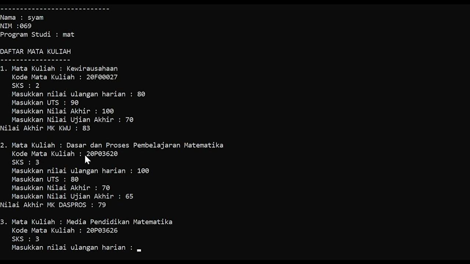The width and height of the screenshot is (470, 264).
Task: Click the 'NIM :069' text line
Action: tap(16, 26)
